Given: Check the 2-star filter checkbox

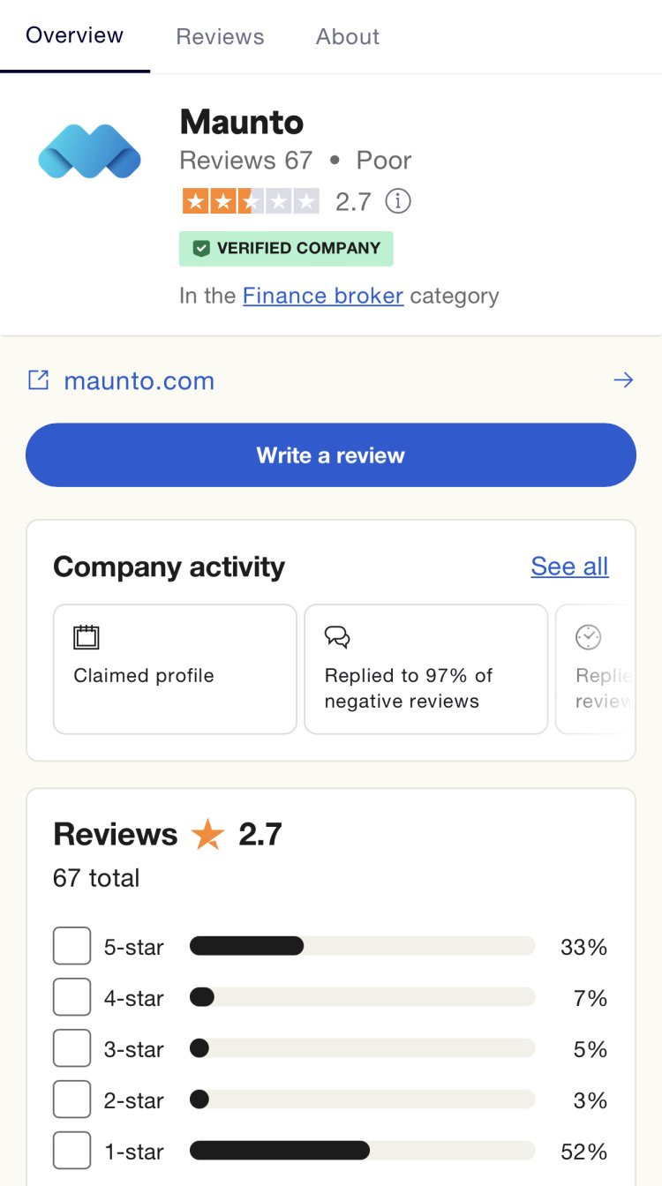Looking at the screenshot, I should point(71,1100).
